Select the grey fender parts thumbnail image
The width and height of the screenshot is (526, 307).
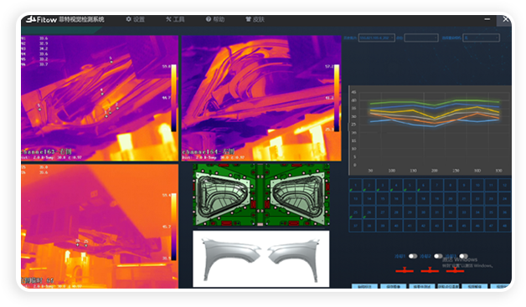tap(261, 258)
